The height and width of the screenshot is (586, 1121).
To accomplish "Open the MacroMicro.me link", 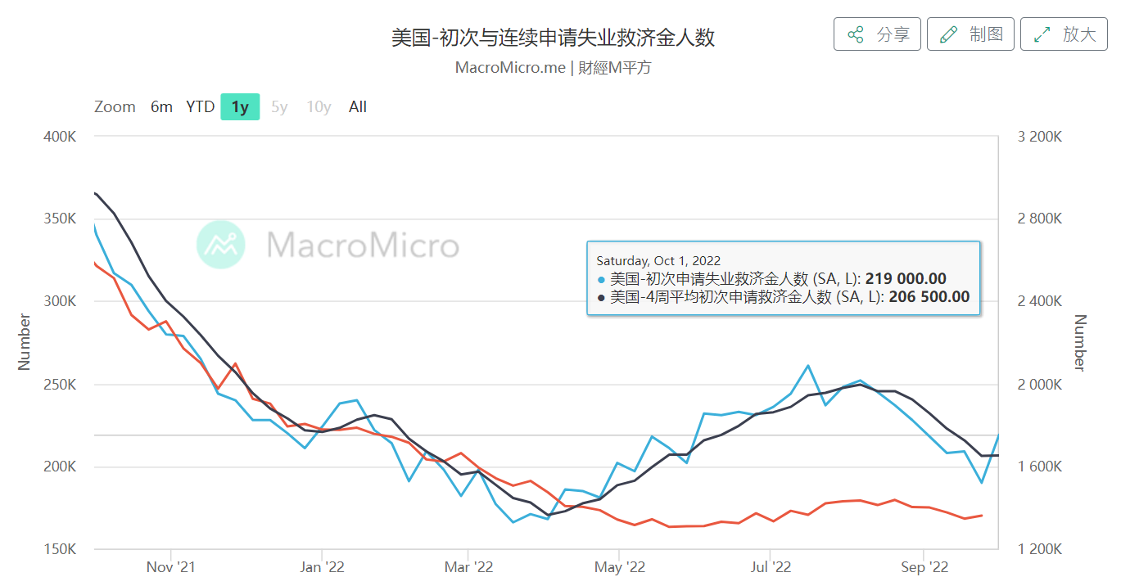I will [512, 68].
